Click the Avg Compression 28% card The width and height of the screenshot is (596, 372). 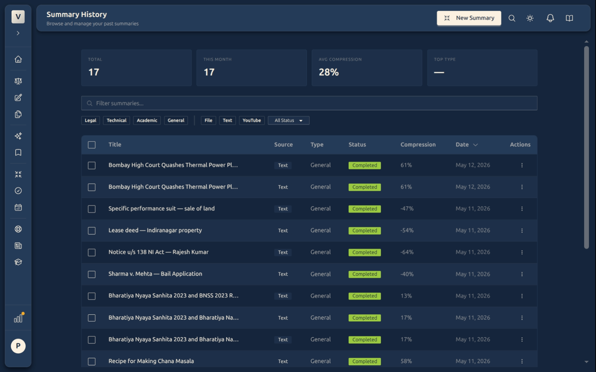[x=367, y=68]
